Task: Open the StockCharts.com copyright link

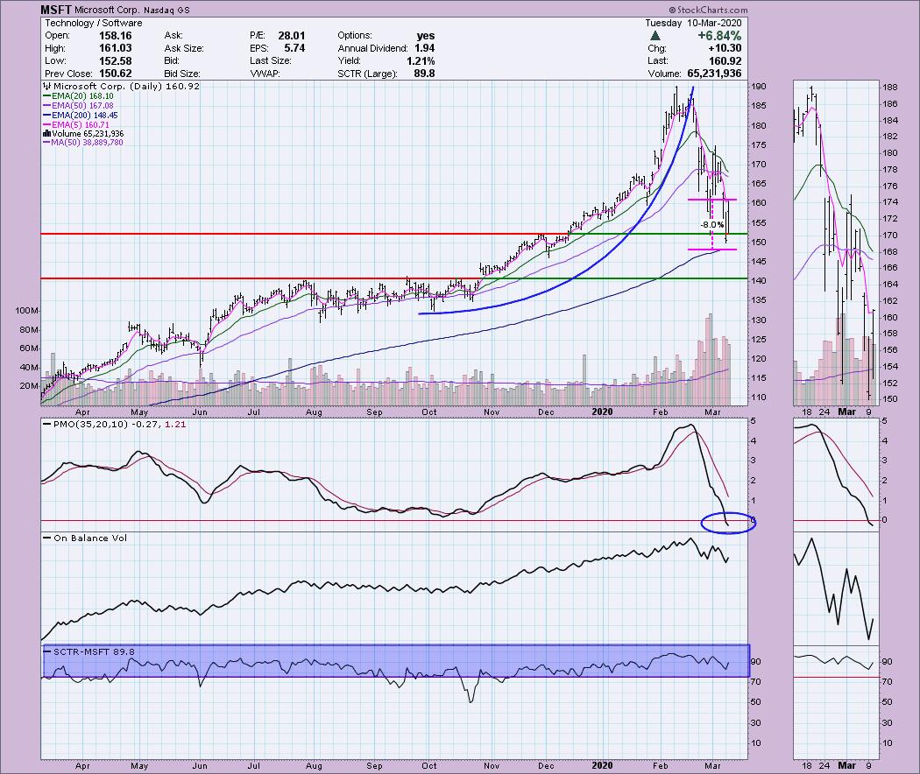Action: 708,10
